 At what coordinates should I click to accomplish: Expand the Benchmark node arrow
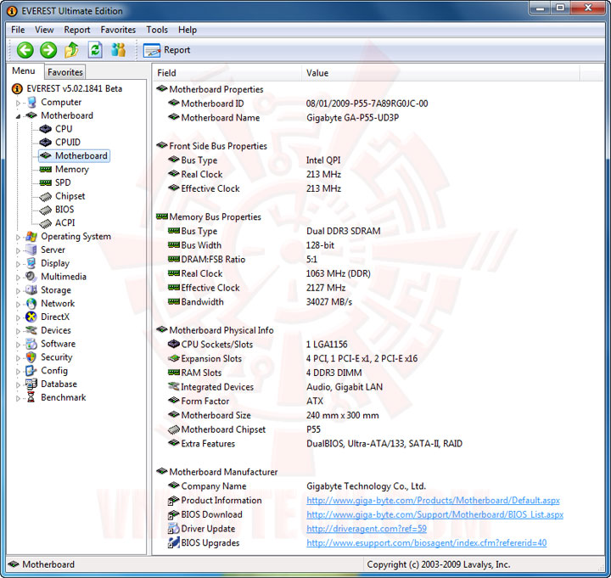tap(18, 398)
